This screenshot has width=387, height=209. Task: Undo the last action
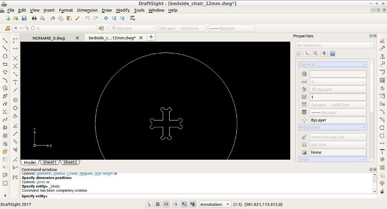(87, 18)
